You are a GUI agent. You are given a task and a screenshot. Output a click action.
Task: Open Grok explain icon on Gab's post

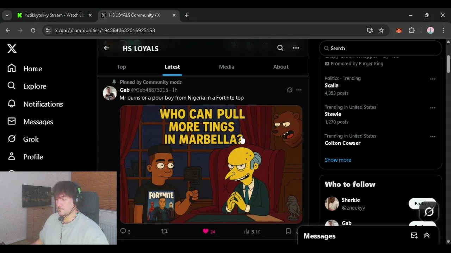tap(290, 90)
